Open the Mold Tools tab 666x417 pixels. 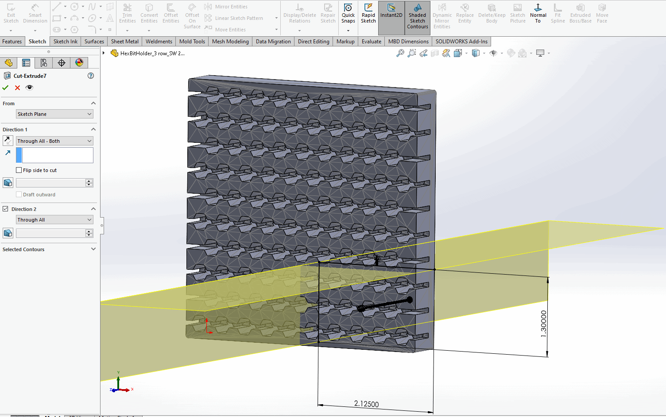[192, 42]
